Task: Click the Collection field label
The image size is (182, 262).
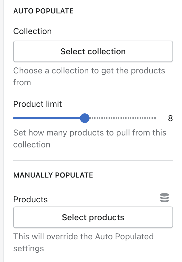Action: (33, 31)
